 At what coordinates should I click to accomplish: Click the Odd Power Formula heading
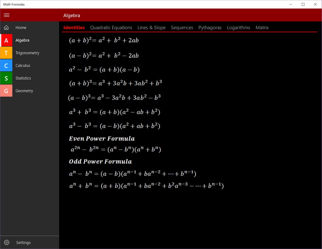(x=100, y=161)
